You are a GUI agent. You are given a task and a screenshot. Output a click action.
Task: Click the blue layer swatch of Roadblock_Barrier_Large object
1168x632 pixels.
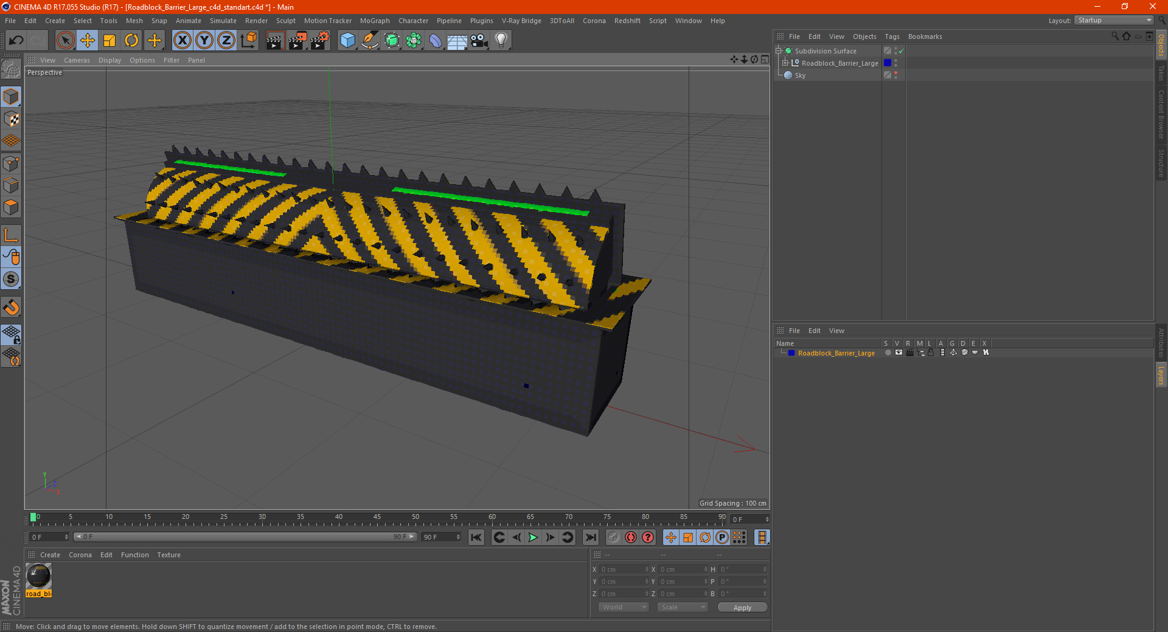(x=888, y=63)
